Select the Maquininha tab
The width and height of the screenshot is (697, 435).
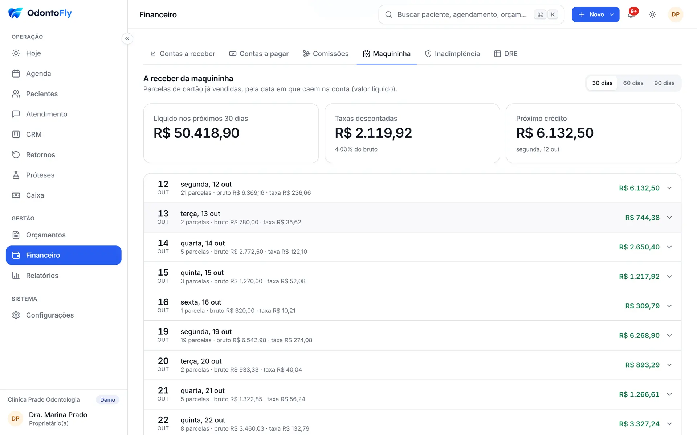[x=387, y=54]
